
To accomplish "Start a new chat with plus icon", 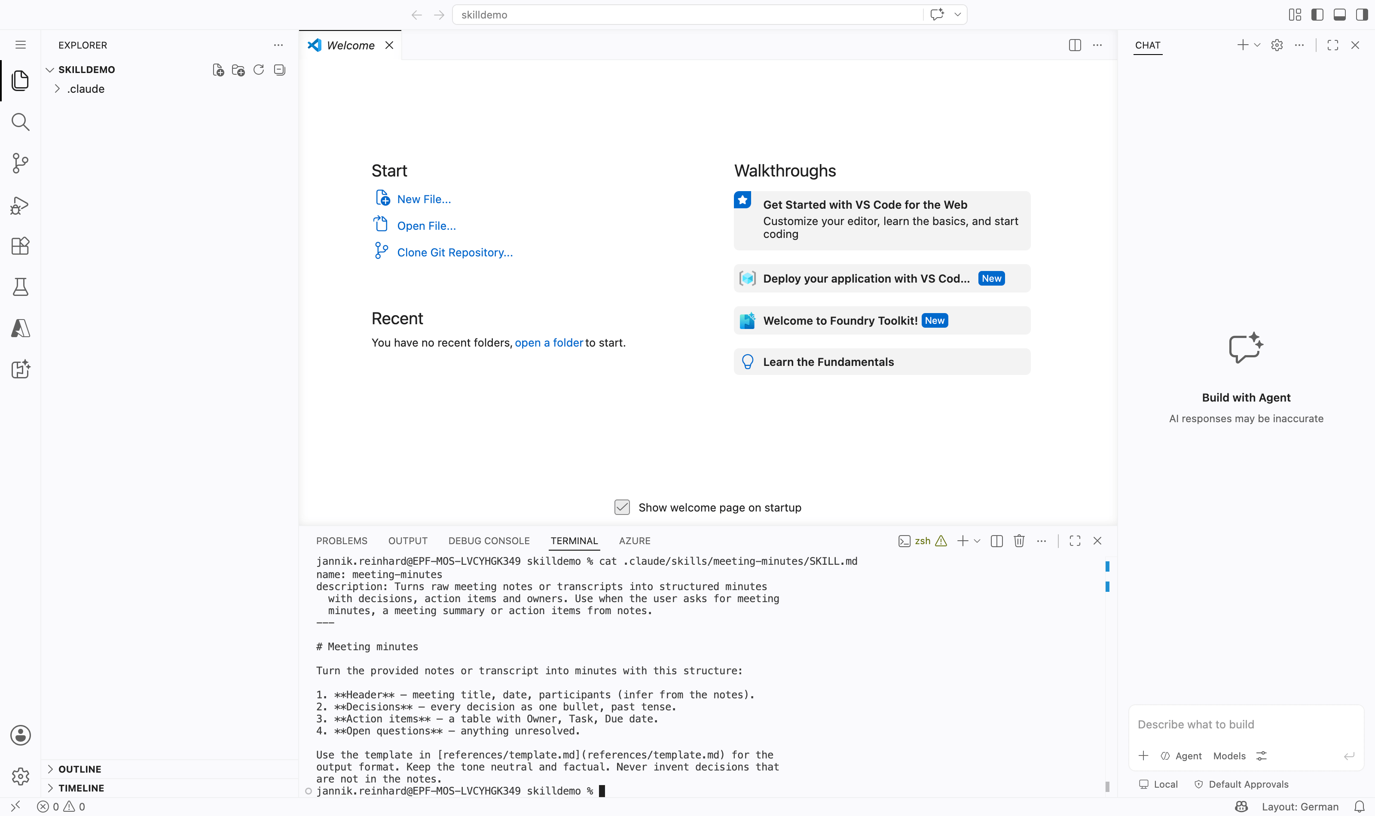I will tap(1243, 45).
